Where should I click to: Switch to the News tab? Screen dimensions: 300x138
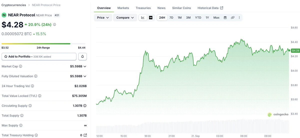point(161,8)
